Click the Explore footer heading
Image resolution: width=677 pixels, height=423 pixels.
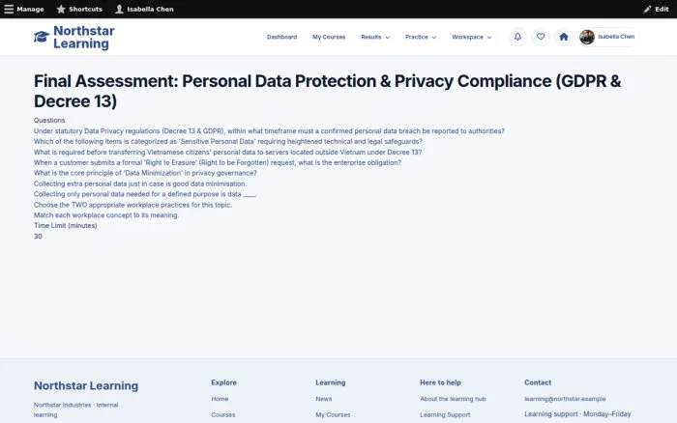[x=223, y=382]
